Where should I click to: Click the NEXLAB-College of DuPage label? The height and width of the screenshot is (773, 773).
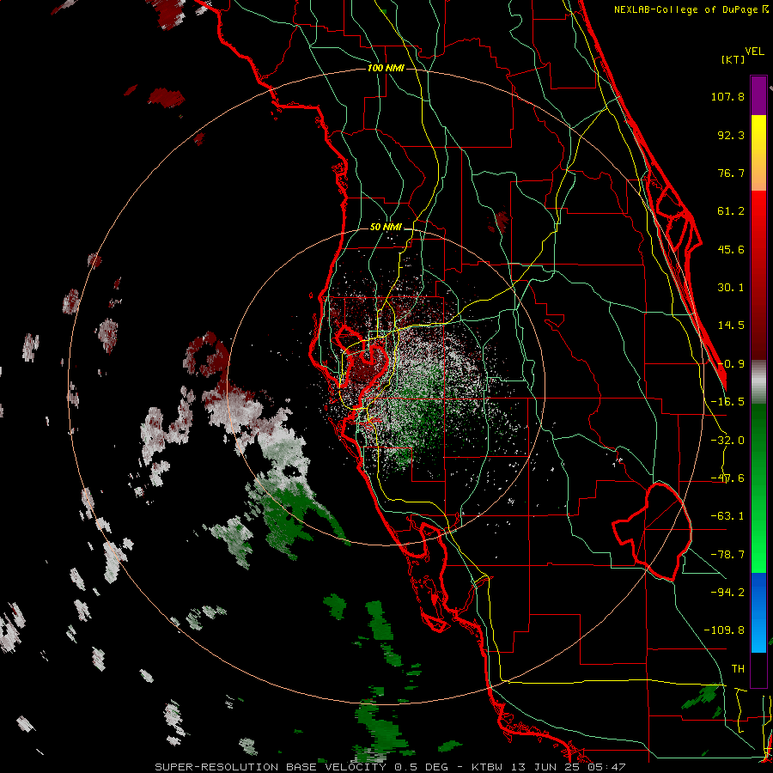pyautogui.click(x=691, y=9)
